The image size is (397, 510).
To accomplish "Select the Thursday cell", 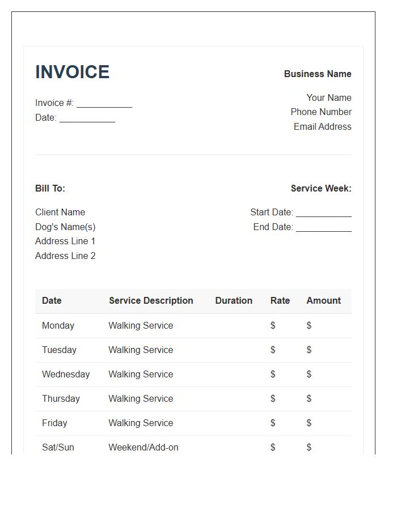I will [61, 399].
